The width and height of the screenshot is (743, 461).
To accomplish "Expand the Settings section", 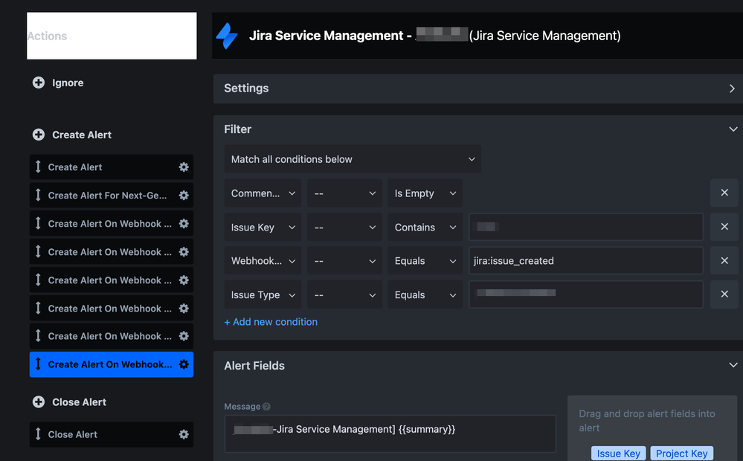I will pos(732,88).
